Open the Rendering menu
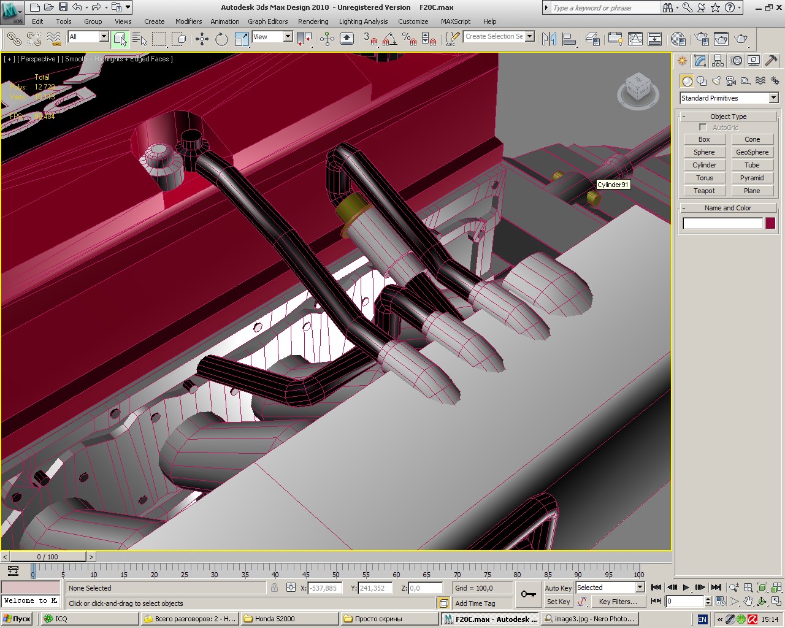Screen dimensions: 785x628 [x=313, y=21]
